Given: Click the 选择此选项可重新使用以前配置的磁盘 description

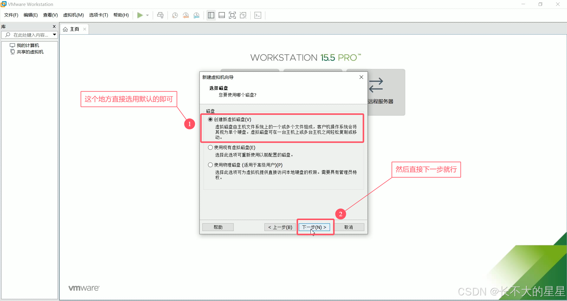Looking at the screenshot, I should [254, 155].
